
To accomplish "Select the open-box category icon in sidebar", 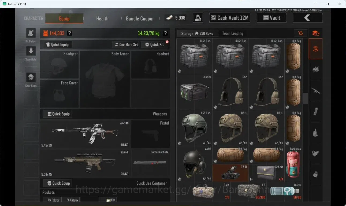I will pos(315,49).
